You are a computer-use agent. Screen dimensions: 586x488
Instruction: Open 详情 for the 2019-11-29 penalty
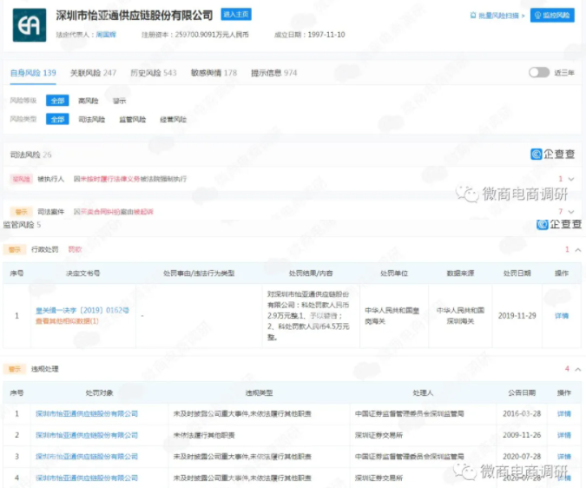(562, 316)
